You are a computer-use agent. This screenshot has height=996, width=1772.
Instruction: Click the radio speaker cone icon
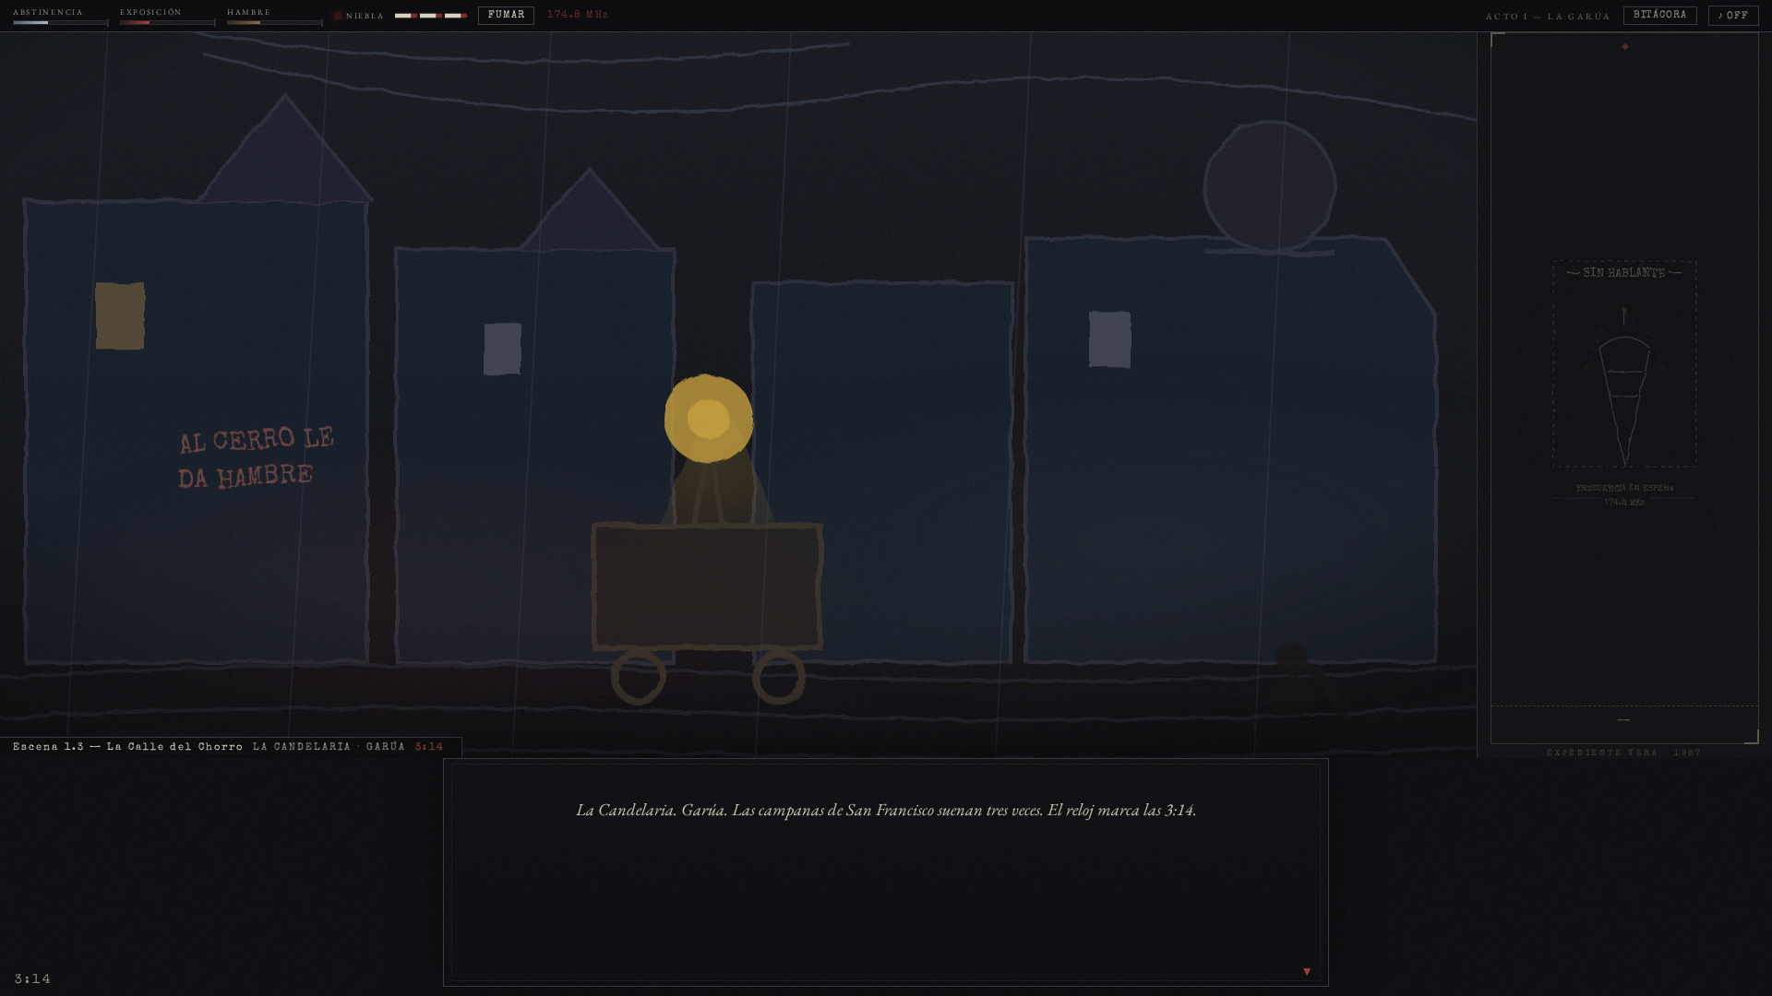1624,387
